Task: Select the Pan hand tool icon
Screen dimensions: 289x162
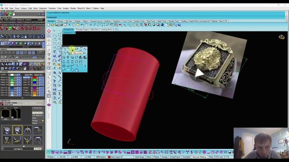Action: tap(86, 25)
